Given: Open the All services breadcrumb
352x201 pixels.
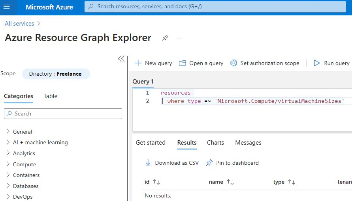Looking at the screenshot, I should click(x=19, y=24).
